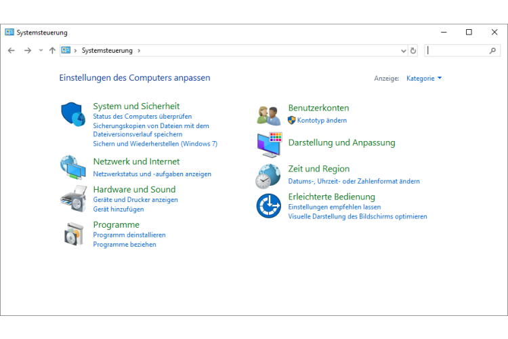Expand the chevron after Systemsteuerung breadcrumb
The height and width of the screenshot is (339, 508).
[x=139, y=50]
